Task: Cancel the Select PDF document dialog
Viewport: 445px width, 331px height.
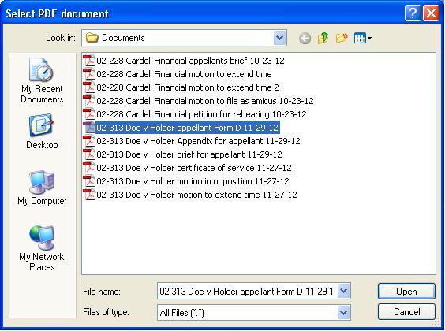Action: pyautogui.click(x=406, y=312)
